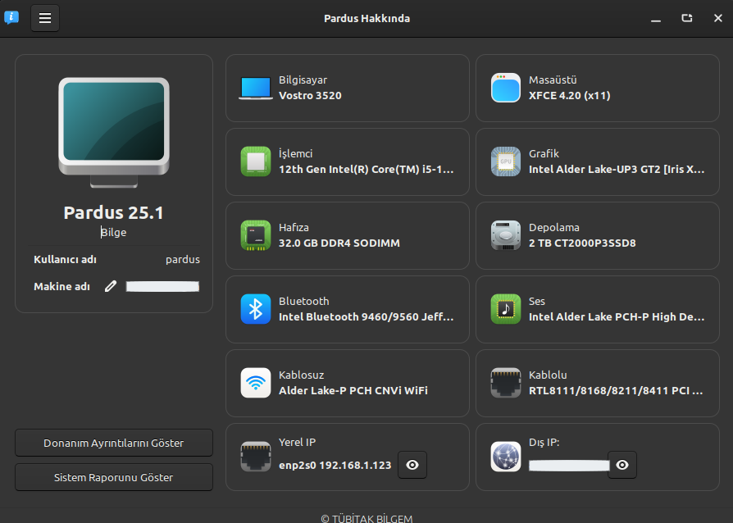This screenshot has height=523, width=733.
Task: Show the external IP using eye icon
Action: [622, 465]
